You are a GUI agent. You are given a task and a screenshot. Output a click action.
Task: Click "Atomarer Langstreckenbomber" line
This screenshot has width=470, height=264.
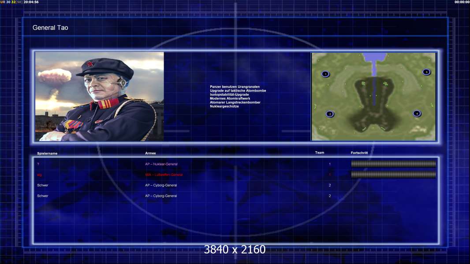click(235, 102)
